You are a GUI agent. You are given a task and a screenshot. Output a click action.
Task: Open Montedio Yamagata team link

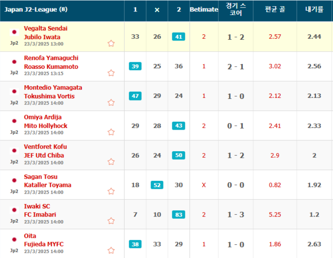[x=53, y=87]
